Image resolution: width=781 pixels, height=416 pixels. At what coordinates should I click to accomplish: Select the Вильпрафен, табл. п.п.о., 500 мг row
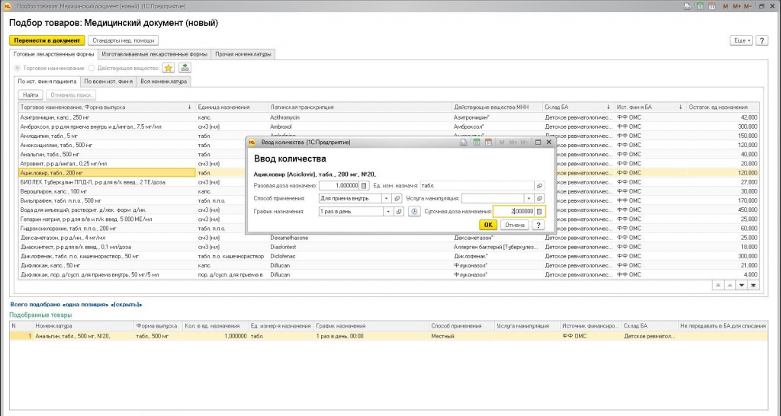click(388, 200)
